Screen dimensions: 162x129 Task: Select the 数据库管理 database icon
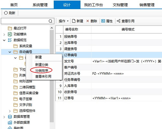coord(10,117)
